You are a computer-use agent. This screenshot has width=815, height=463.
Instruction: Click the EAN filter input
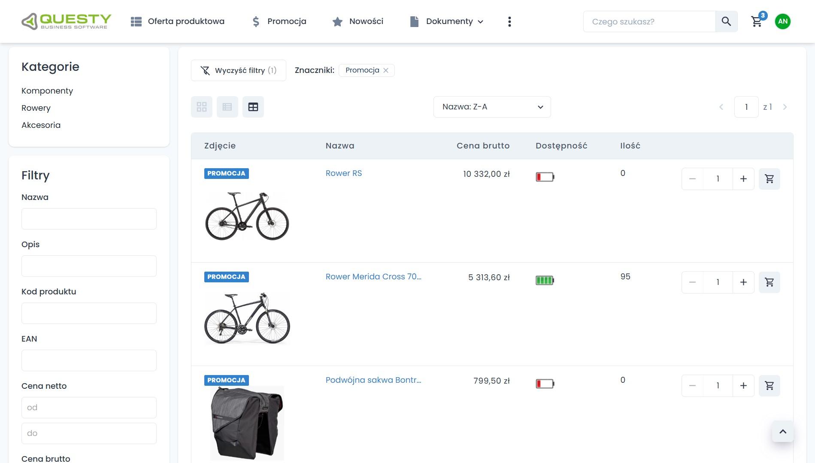(89, 360)
